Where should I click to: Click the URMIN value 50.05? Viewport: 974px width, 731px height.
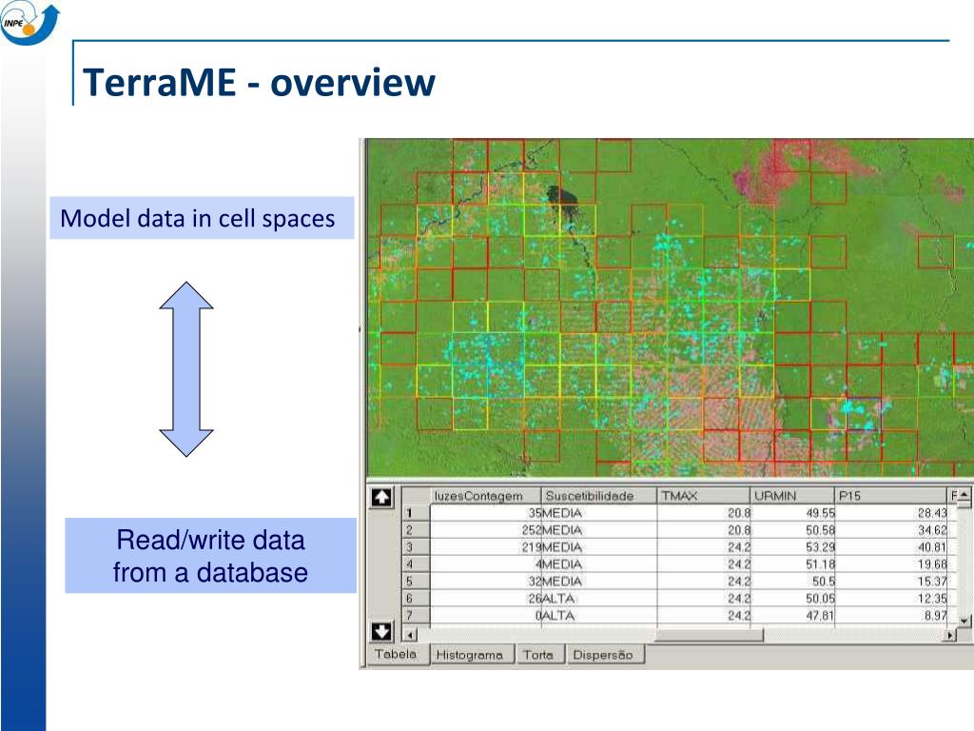820,598
